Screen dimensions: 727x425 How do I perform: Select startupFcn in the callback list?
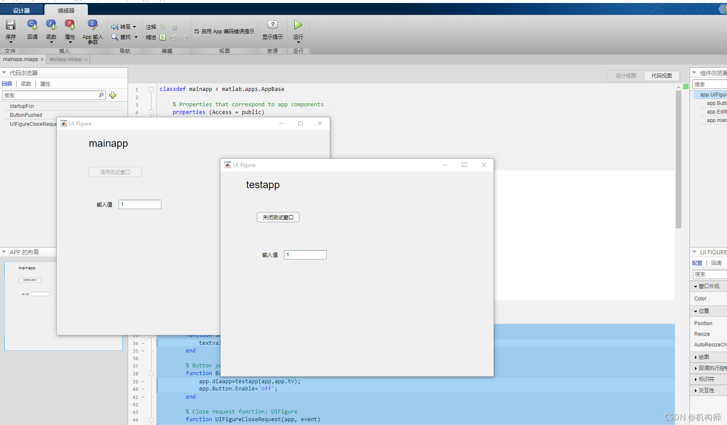pyautogui.click(x=22, y=106)
